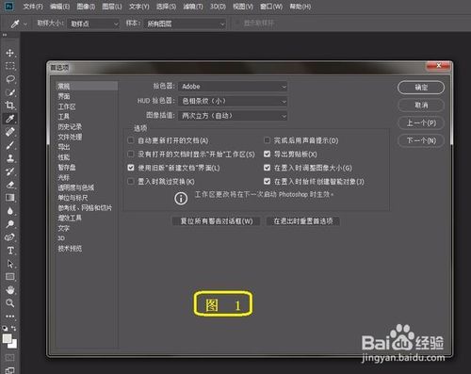Select the Quick Selection tool
The image size is (471, 374).
(10, 92)
